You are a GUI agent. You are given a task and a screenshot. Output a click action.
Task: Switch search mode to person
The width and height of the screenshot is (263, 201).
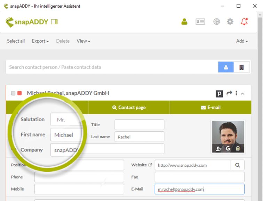(x=226, y=67)
